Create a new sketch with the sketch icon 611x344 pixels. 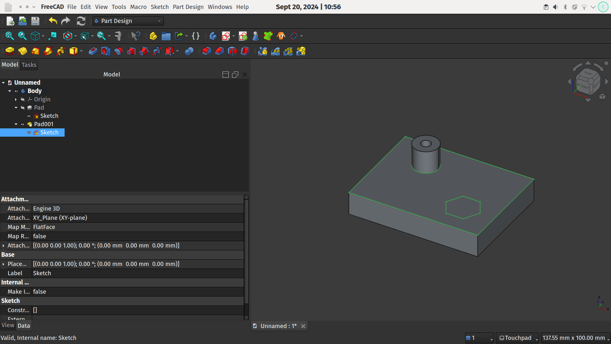tap(227, 36)
